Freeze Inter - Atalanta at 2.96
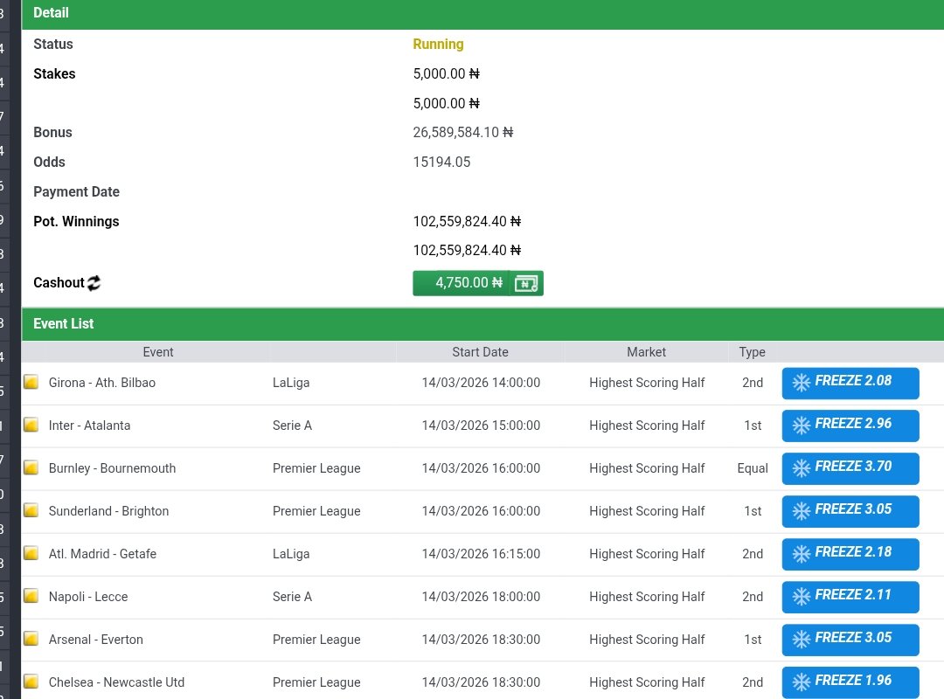944x699 pixels. tap(850, 426)
